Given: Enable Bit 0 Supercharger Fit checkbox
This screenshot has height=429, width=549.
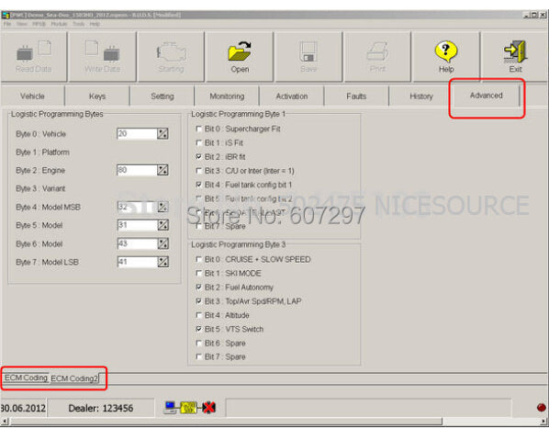Looking at the screenshot, I should [x=199, y=129].
